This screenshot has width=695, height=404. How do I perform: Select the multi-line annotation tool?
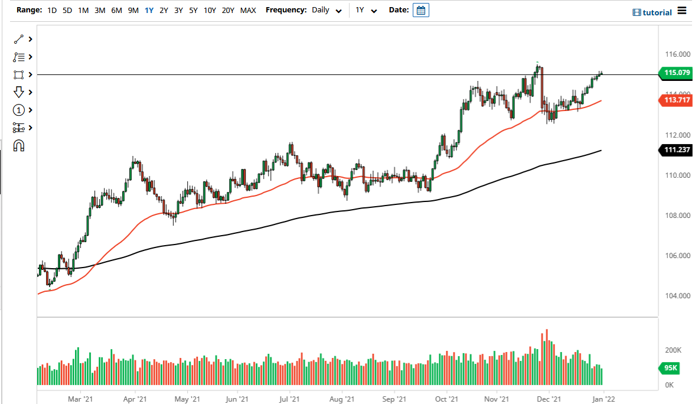19,57
